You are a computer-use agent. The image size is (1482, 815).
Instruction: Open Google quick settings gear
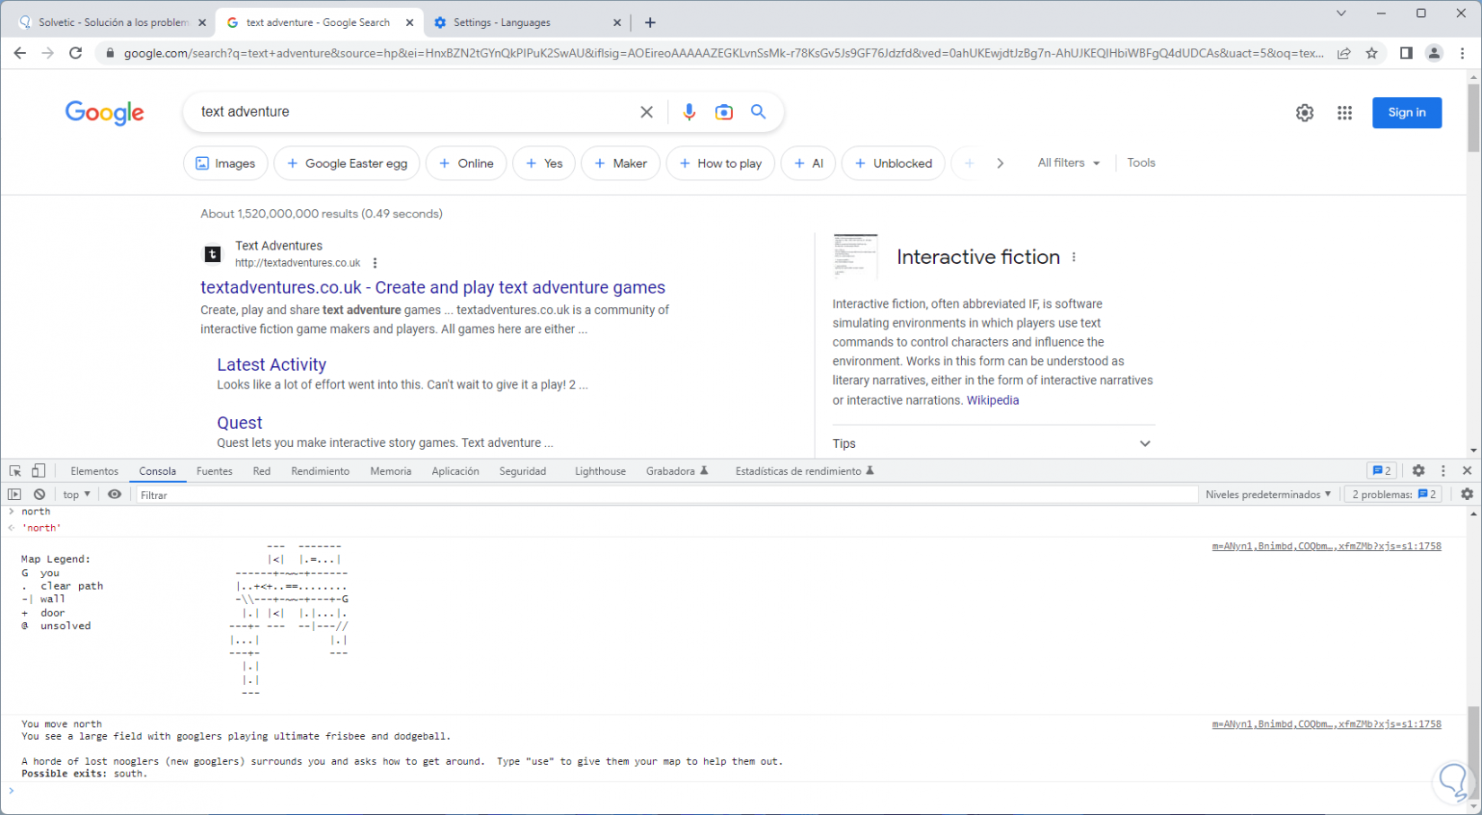click(x=1304, y=113)
